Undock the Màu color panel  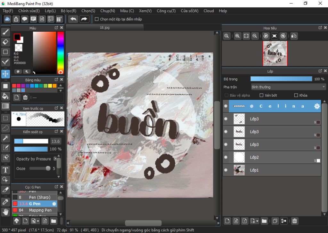[56, 27]
